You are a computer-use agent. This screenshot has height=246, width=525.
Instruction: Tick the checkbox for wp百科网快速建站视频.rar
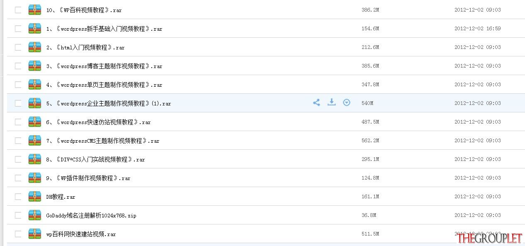coord(18,234)
